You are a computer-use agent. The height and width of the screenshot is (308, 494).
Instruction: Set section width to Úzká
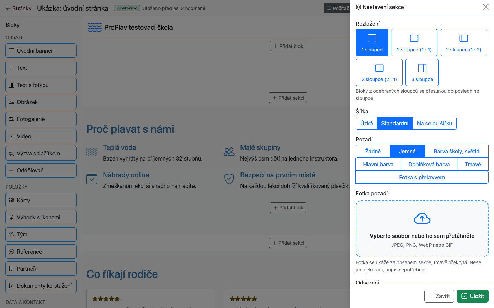click(366, 123)
